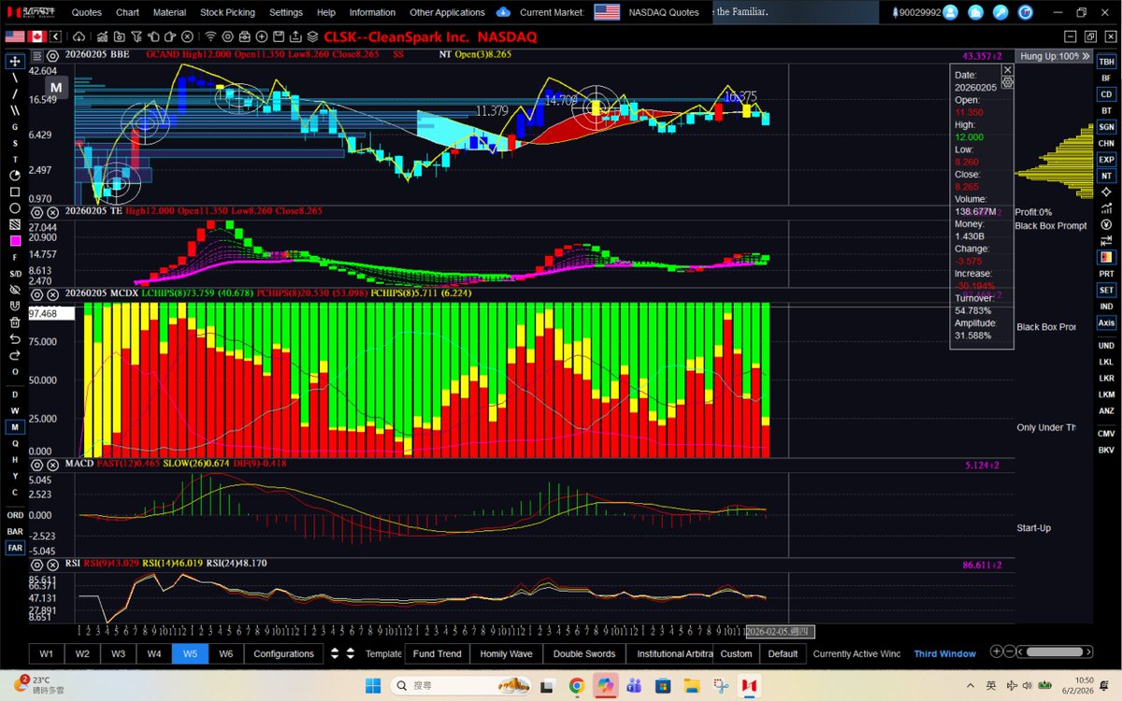This screenshot has height=701, width=1122.
Task: Switch to the D daily period
Action: [x=15, y=394]
